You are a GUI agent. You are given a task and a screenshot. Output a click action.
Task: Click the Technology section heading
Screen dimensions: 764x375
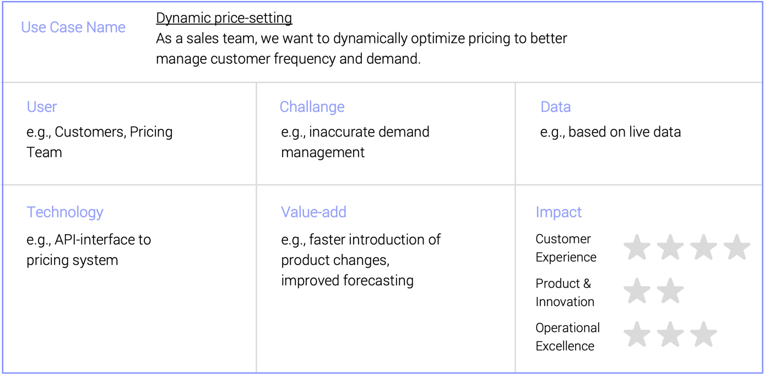click(65, 213)
